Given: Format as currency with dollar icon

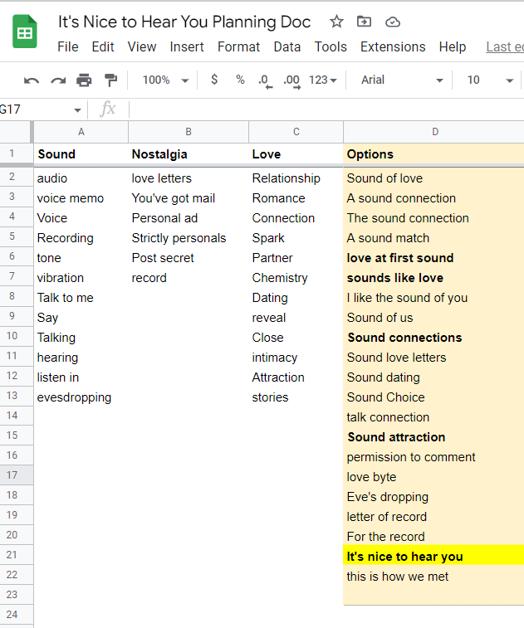Looking at the screenshot, I should point(214,80).
